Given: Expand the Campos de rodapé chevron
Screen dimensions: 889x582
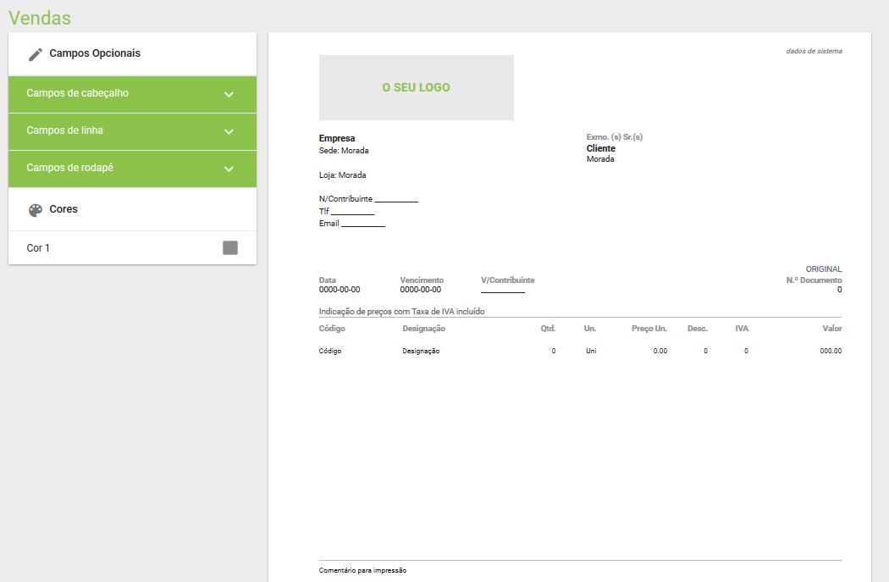Looking at the screenshot, I should (x=229, y=169).
